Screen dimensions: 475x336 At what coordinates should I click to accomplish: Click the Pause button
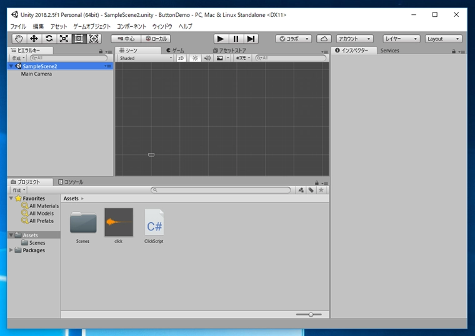[x=236, y=39]
